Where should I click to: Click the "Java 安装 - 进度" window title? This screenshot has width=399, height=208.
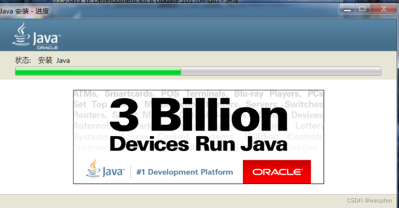pyautogui.click(x=24, y=11)
